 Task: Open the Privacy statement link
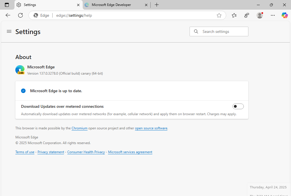[51, 152]
